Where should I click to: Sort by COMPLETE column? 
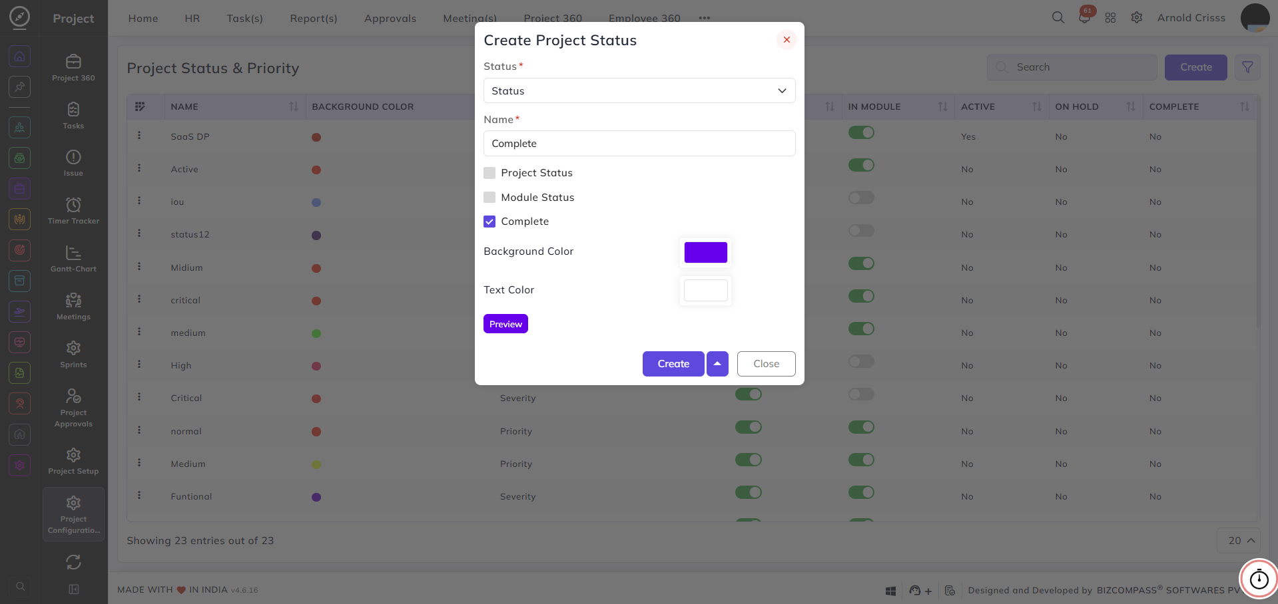[1244, 106]
